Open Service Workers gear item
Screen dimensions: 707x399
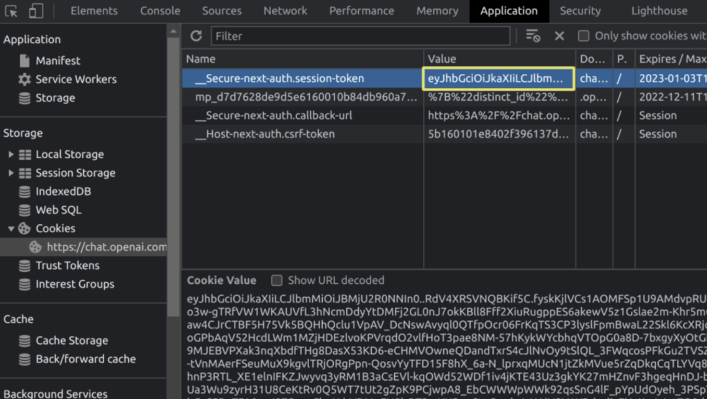75,79
